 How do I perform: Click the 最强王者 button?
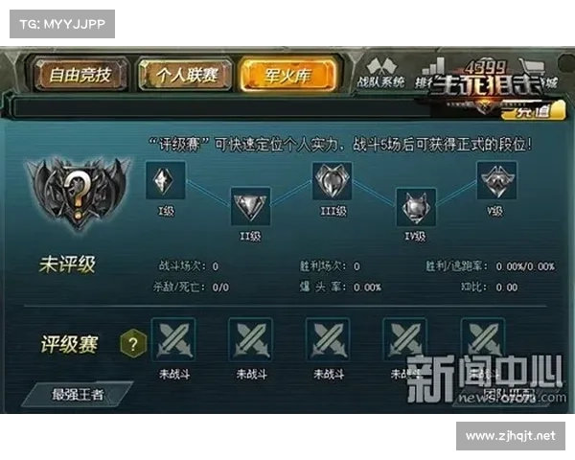click(78, 394)
